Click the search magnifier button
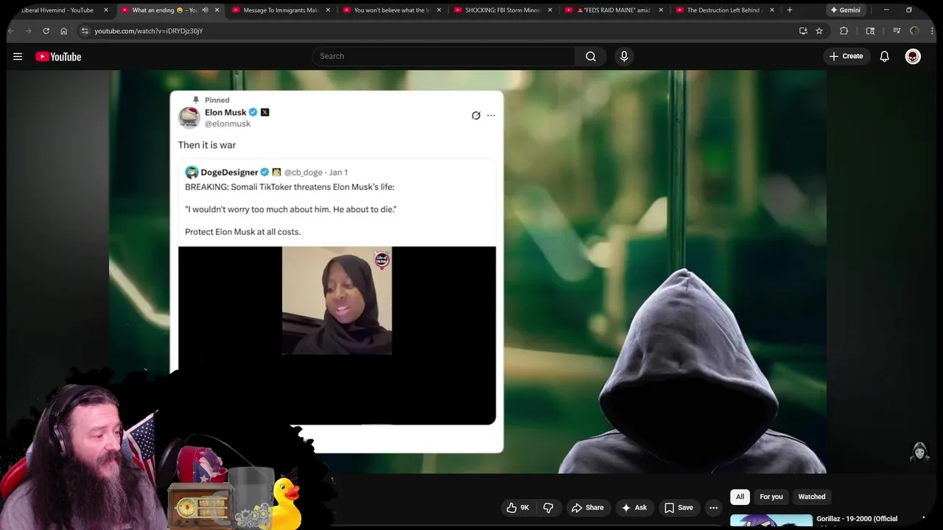This screenshot has height=530, width=943. click(x=591, y=57)
